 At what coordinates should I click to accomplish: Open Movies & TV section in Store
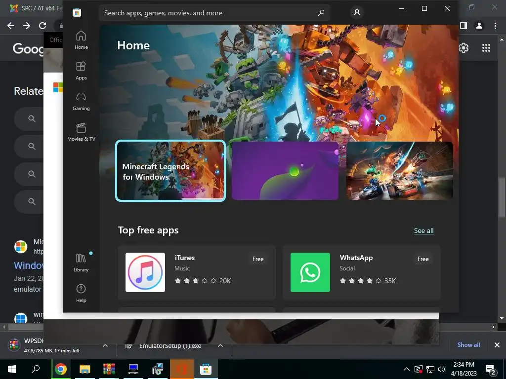click(81, 132)
